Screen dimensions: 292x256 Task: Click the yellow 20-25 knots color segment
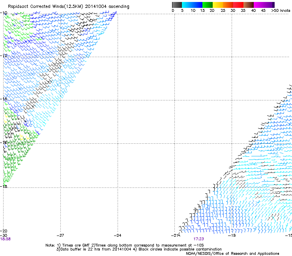pyautogui.click(x=218, y=5)
